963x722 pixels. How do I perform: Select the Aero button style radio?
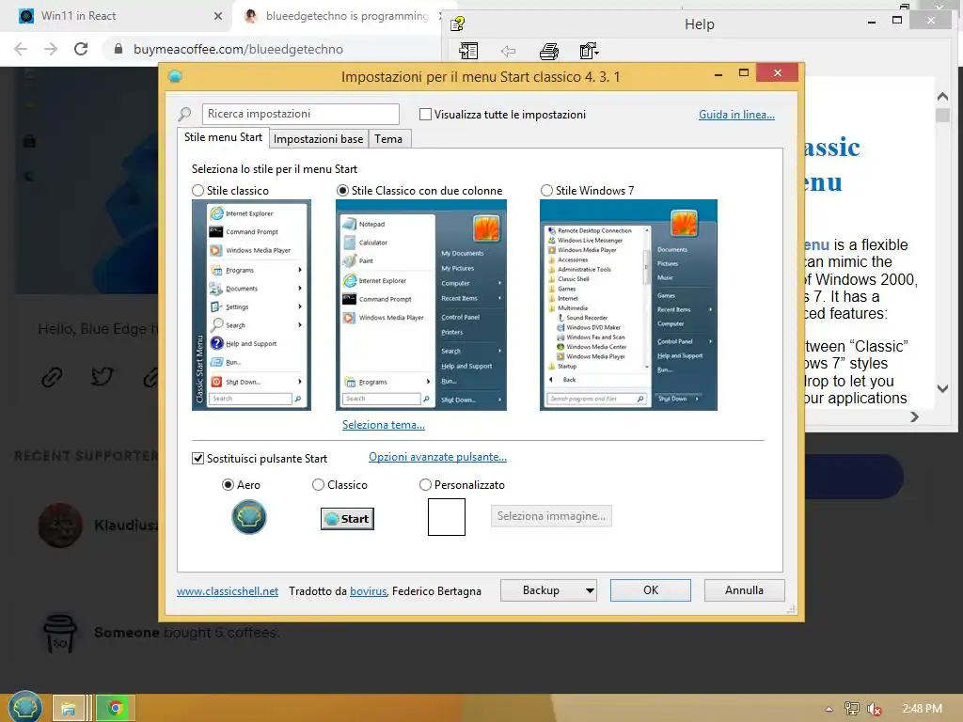click(x=228, y=484)
